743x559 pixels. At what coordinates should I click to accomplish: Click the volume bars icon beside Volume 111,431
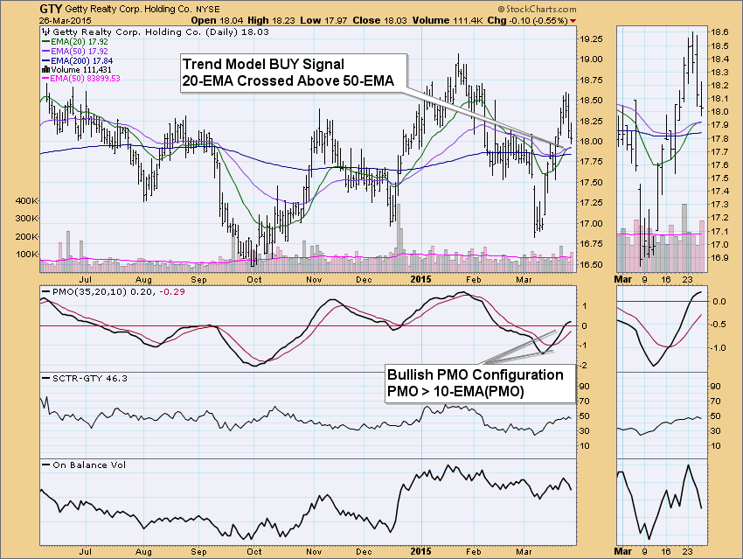coord(46,70)
